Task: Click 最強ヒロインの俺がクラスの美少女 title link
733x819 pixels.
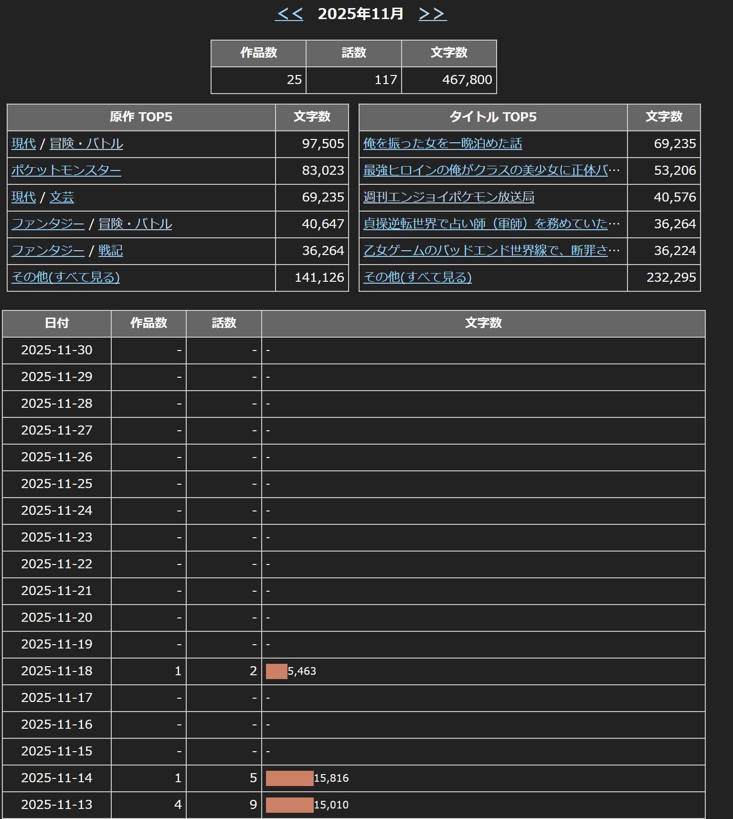Action: (485, 170)
